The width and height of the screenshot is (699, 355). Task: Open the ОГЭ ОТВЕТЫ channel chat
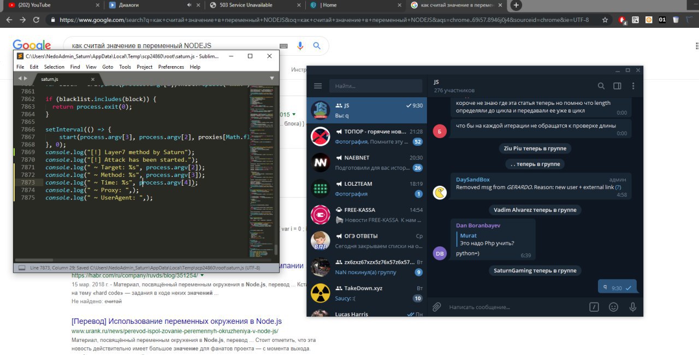pyautogui.click(x=366, y=240)
